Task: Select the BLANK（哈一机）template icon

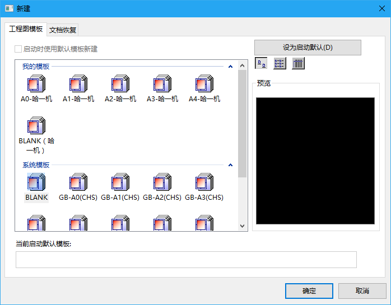Action: [36, 125]
